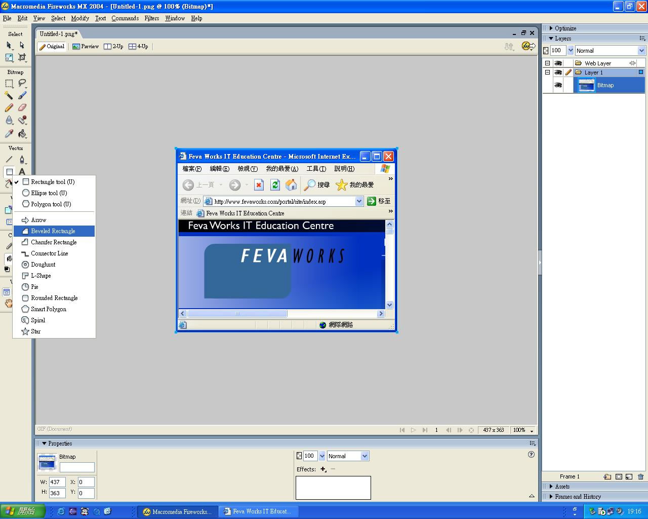Click the object name field under Bitmap
The image size is (648, 519).
tap(77, 467)
